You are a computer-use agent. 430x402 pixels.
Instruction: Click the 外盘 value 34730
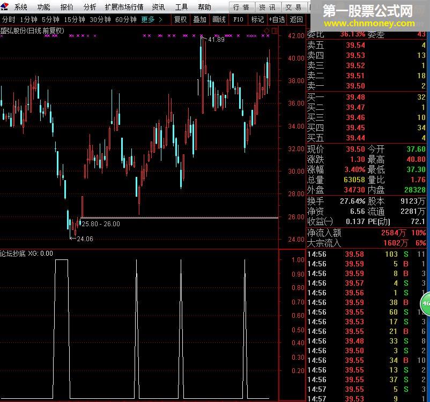(x=354, y=190)
